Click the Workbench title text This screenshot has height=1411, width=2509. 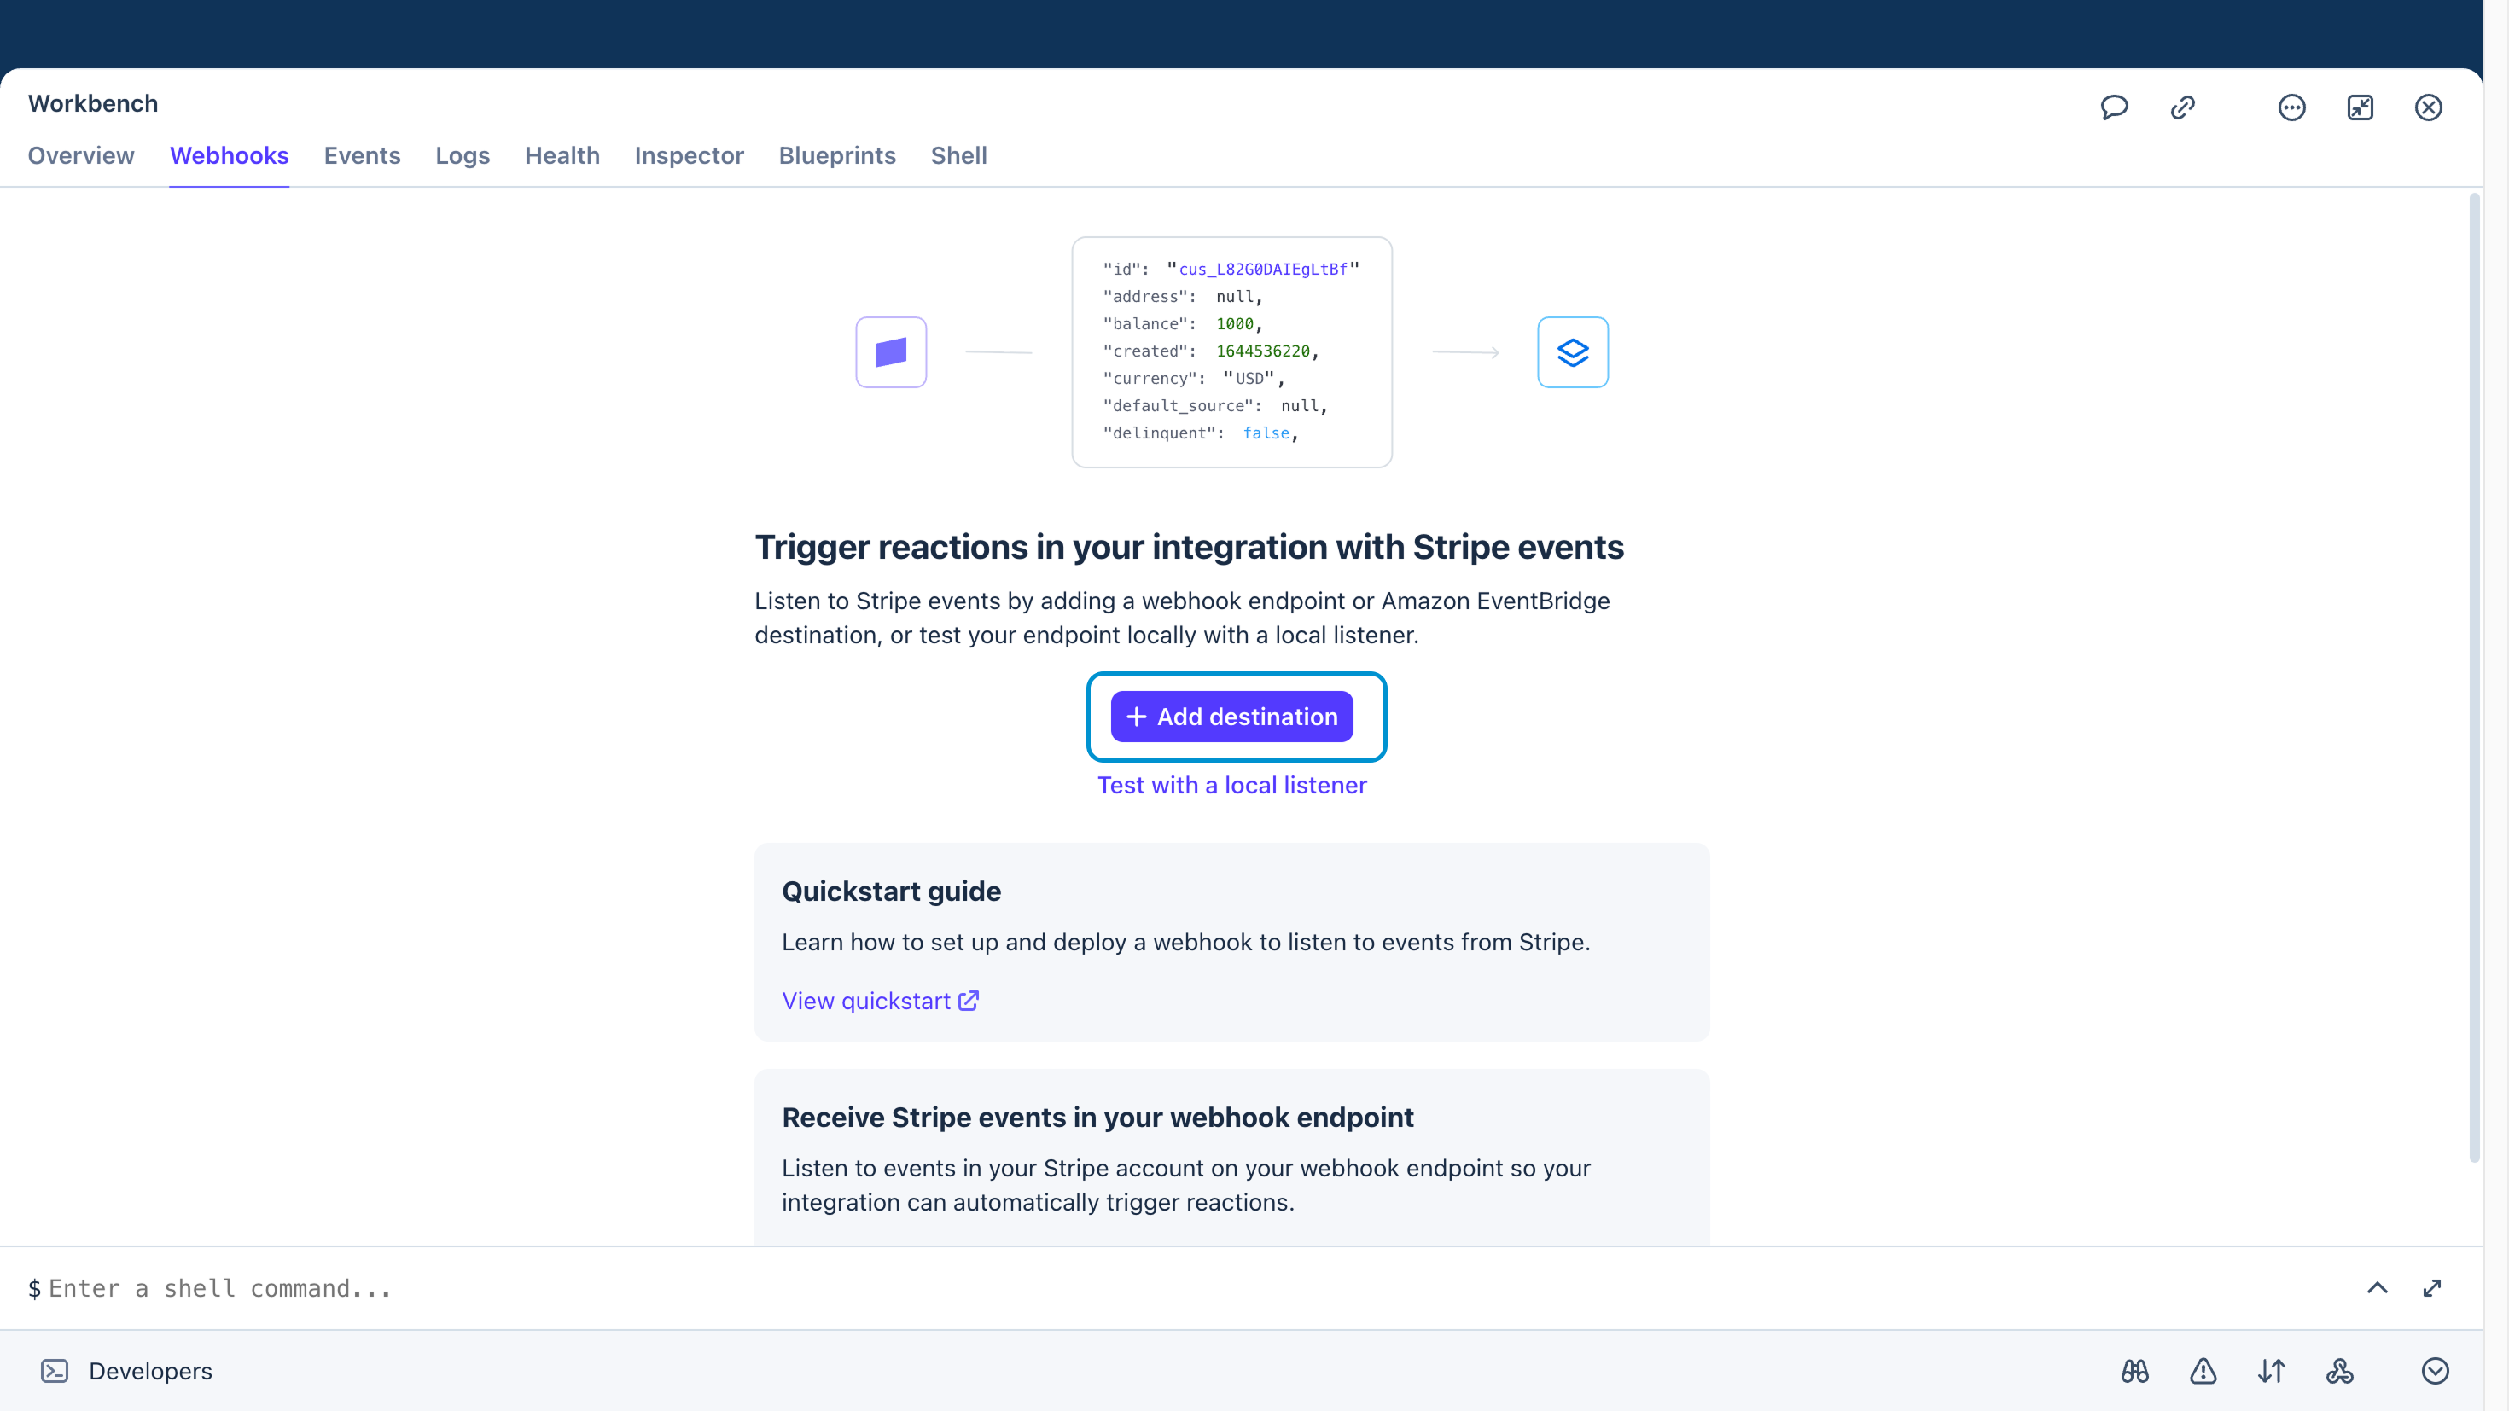point(92,103)
